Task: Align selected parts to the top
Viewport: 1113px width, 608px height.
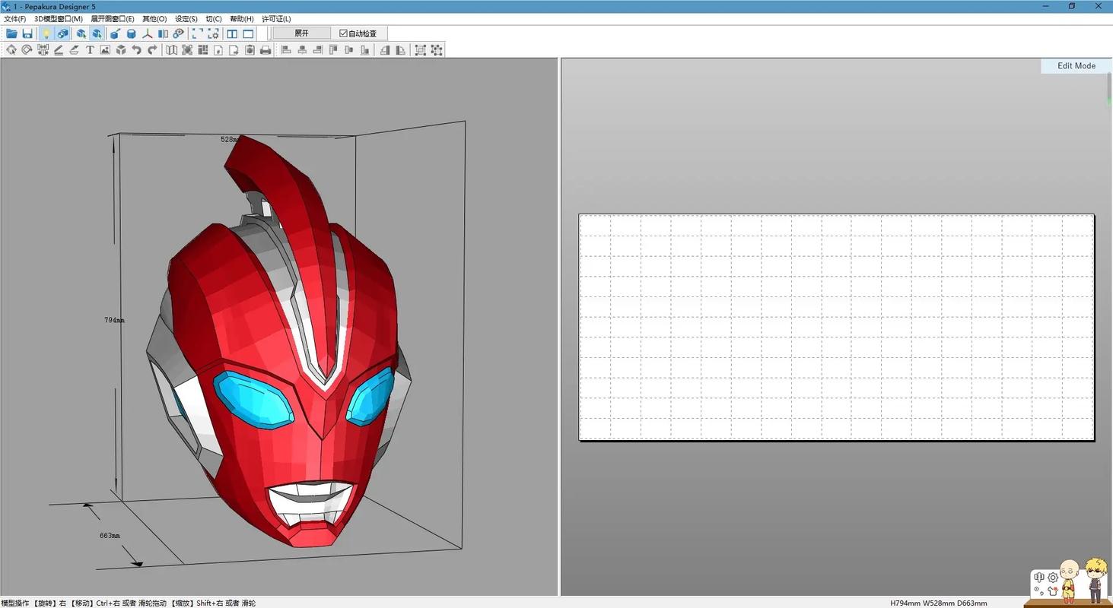Action: (x=333, y=50)
